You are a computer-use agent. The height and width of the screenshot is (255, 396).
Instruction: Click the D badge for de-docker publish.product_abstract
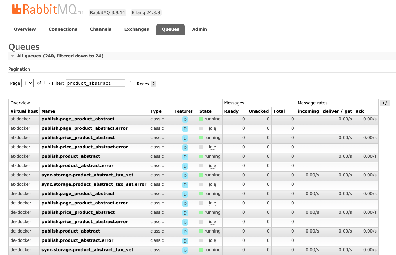pyautogui.click(x=185, y=232)
